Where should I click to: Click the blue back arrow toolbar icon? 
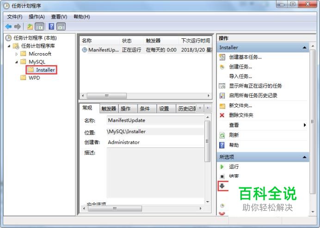(8, 26)
